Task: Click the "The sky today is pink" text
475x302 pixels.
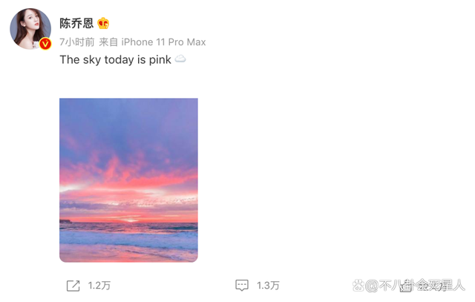Action: point(115,59)
